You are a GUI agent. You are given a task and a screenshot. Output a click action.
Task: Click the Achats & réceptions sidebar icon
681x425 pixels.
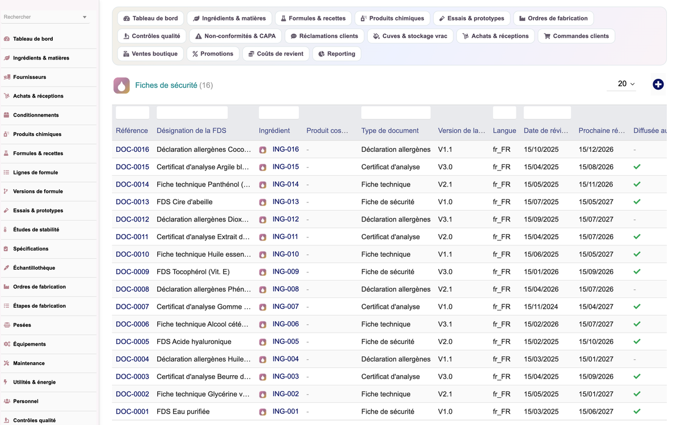click(x=7, y=96)
